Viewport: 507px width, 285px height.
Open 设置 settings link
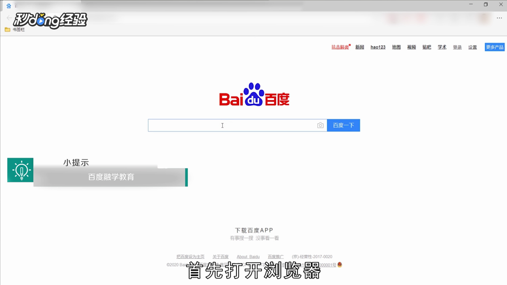pyautogui.click(x=473, y=47)
